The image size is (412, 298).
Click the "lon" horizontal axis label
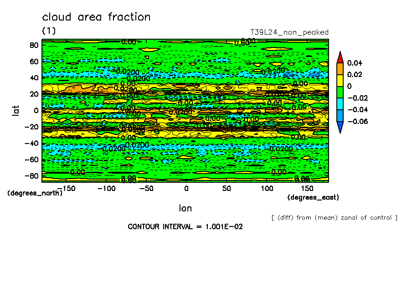185,208
